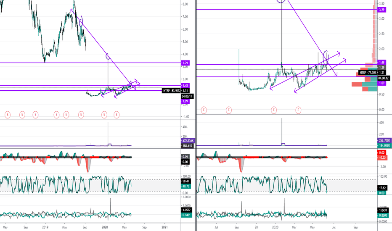Image resolution: width=392 pixels, height=231 pixels.
Task: Click the 17.62 oscillator value label
Action: click(x=382, y=188)
